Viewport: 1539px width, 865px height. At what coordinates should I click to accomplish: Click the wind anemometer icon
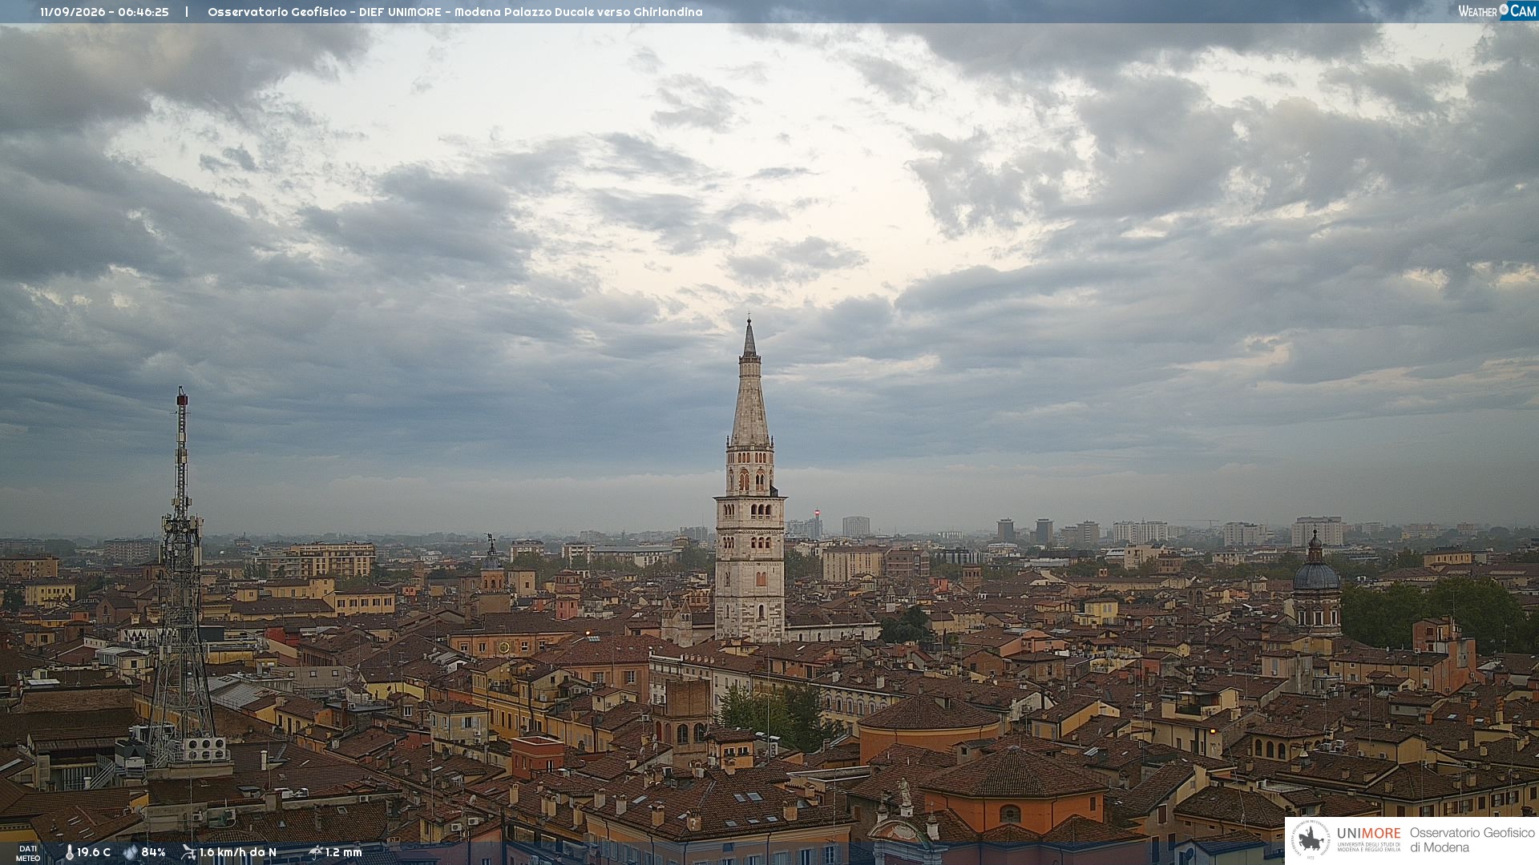click(x=188, y=852)
